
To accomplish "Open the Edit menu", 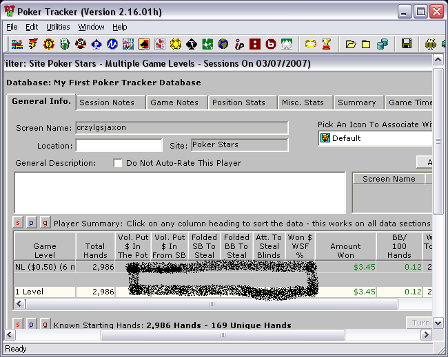I will 32,27.
